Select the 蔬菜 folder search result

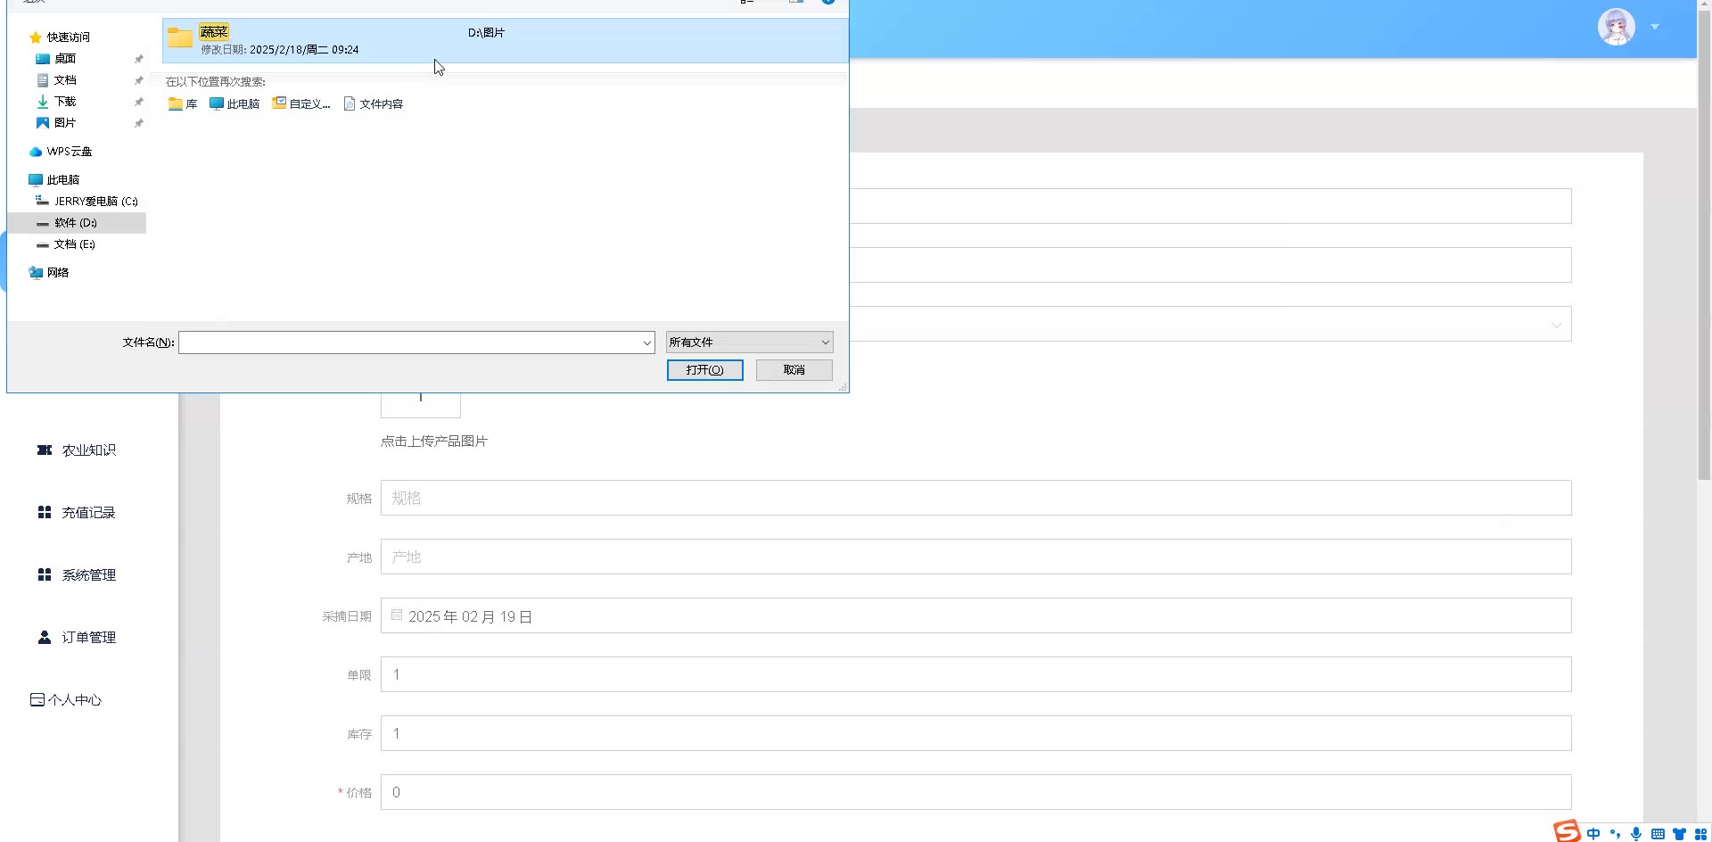tap(505, 41)
